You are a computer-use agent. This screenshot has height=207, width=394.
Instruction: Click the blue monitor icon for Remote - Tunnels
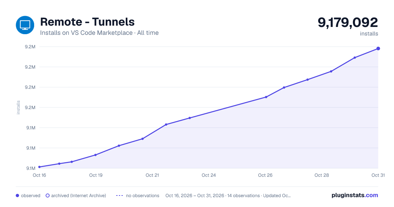click(25, 25)
